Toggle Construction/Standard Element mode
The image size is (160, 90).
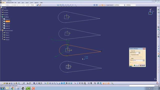(100, 5)
